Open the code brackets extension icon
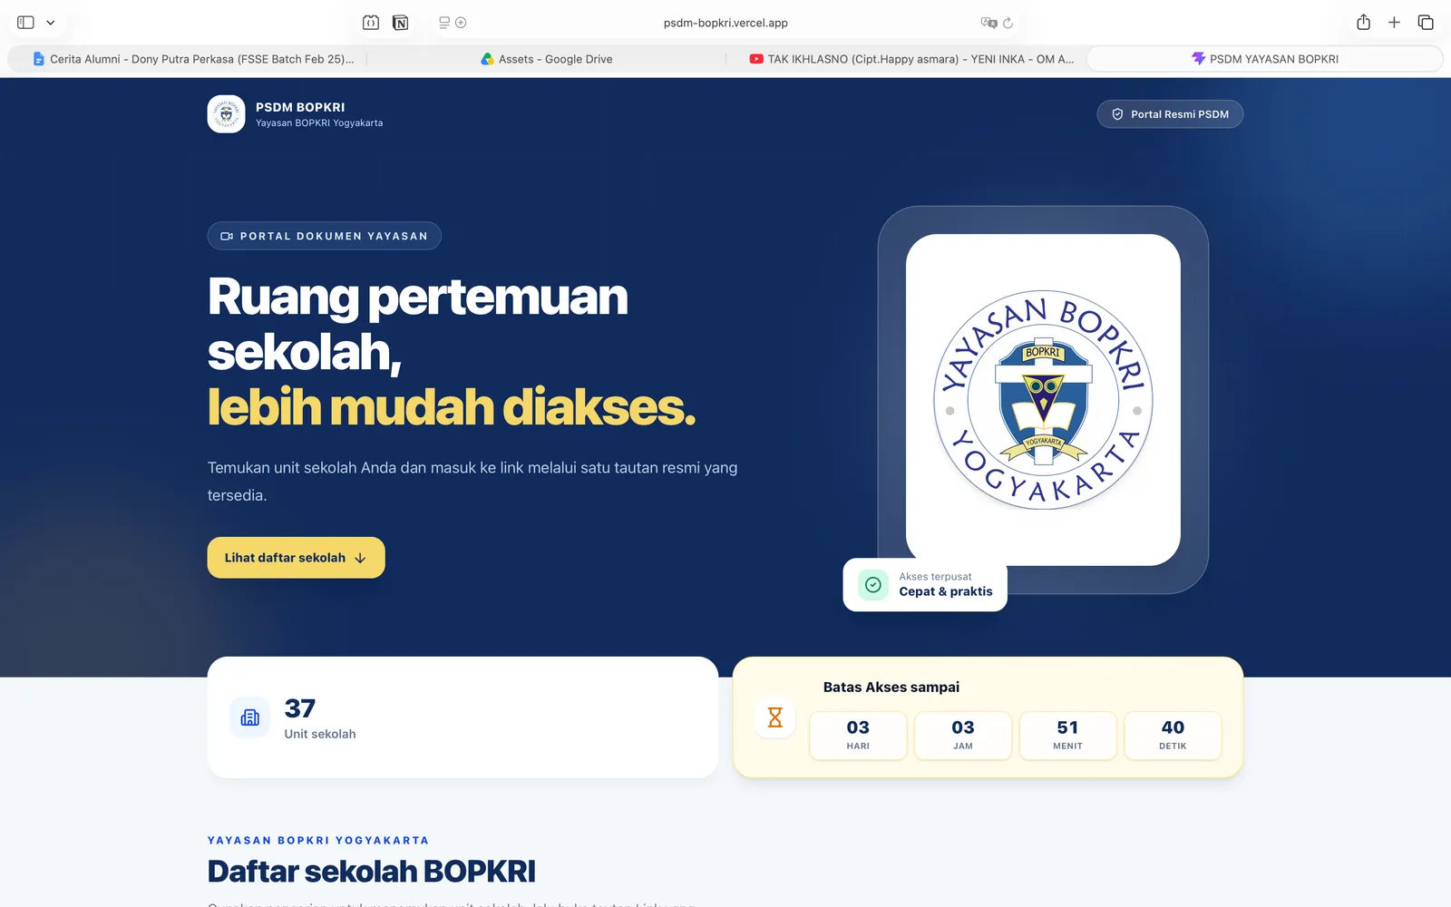 point(371,23)
